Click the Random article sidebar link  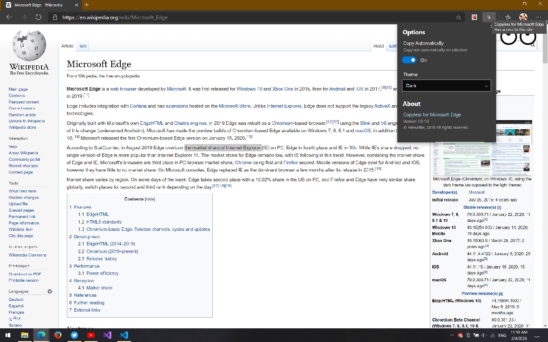(22, 115)
